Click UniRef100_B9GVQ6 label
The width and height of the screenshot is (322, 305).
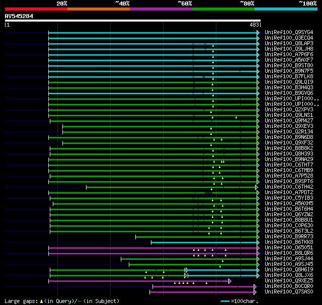click(x=289, y=93)
